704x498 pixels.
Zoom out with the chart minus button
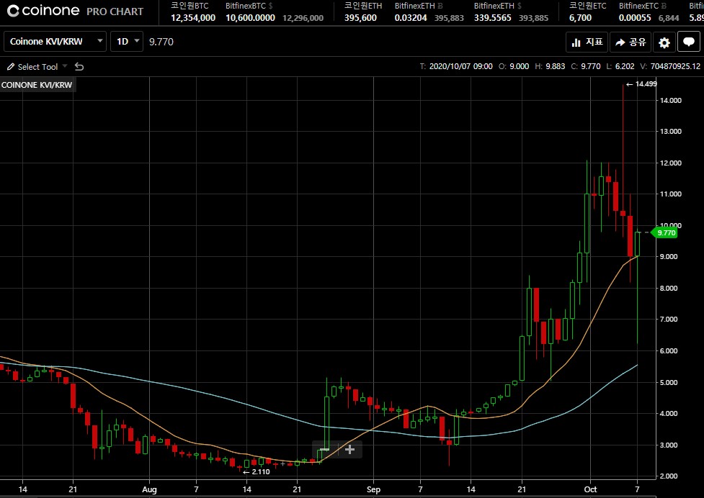click(324, 449)
